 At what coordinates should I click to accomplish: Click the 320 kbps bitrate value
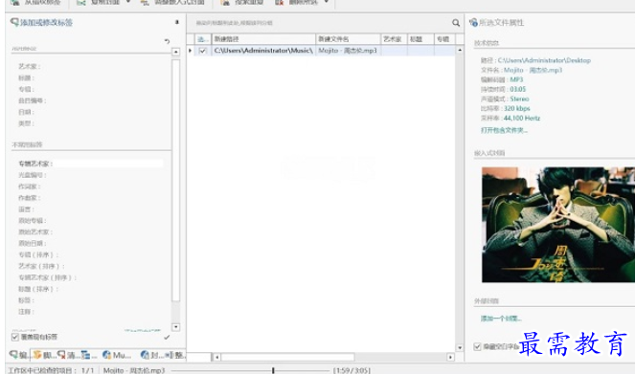pos(517,108)
